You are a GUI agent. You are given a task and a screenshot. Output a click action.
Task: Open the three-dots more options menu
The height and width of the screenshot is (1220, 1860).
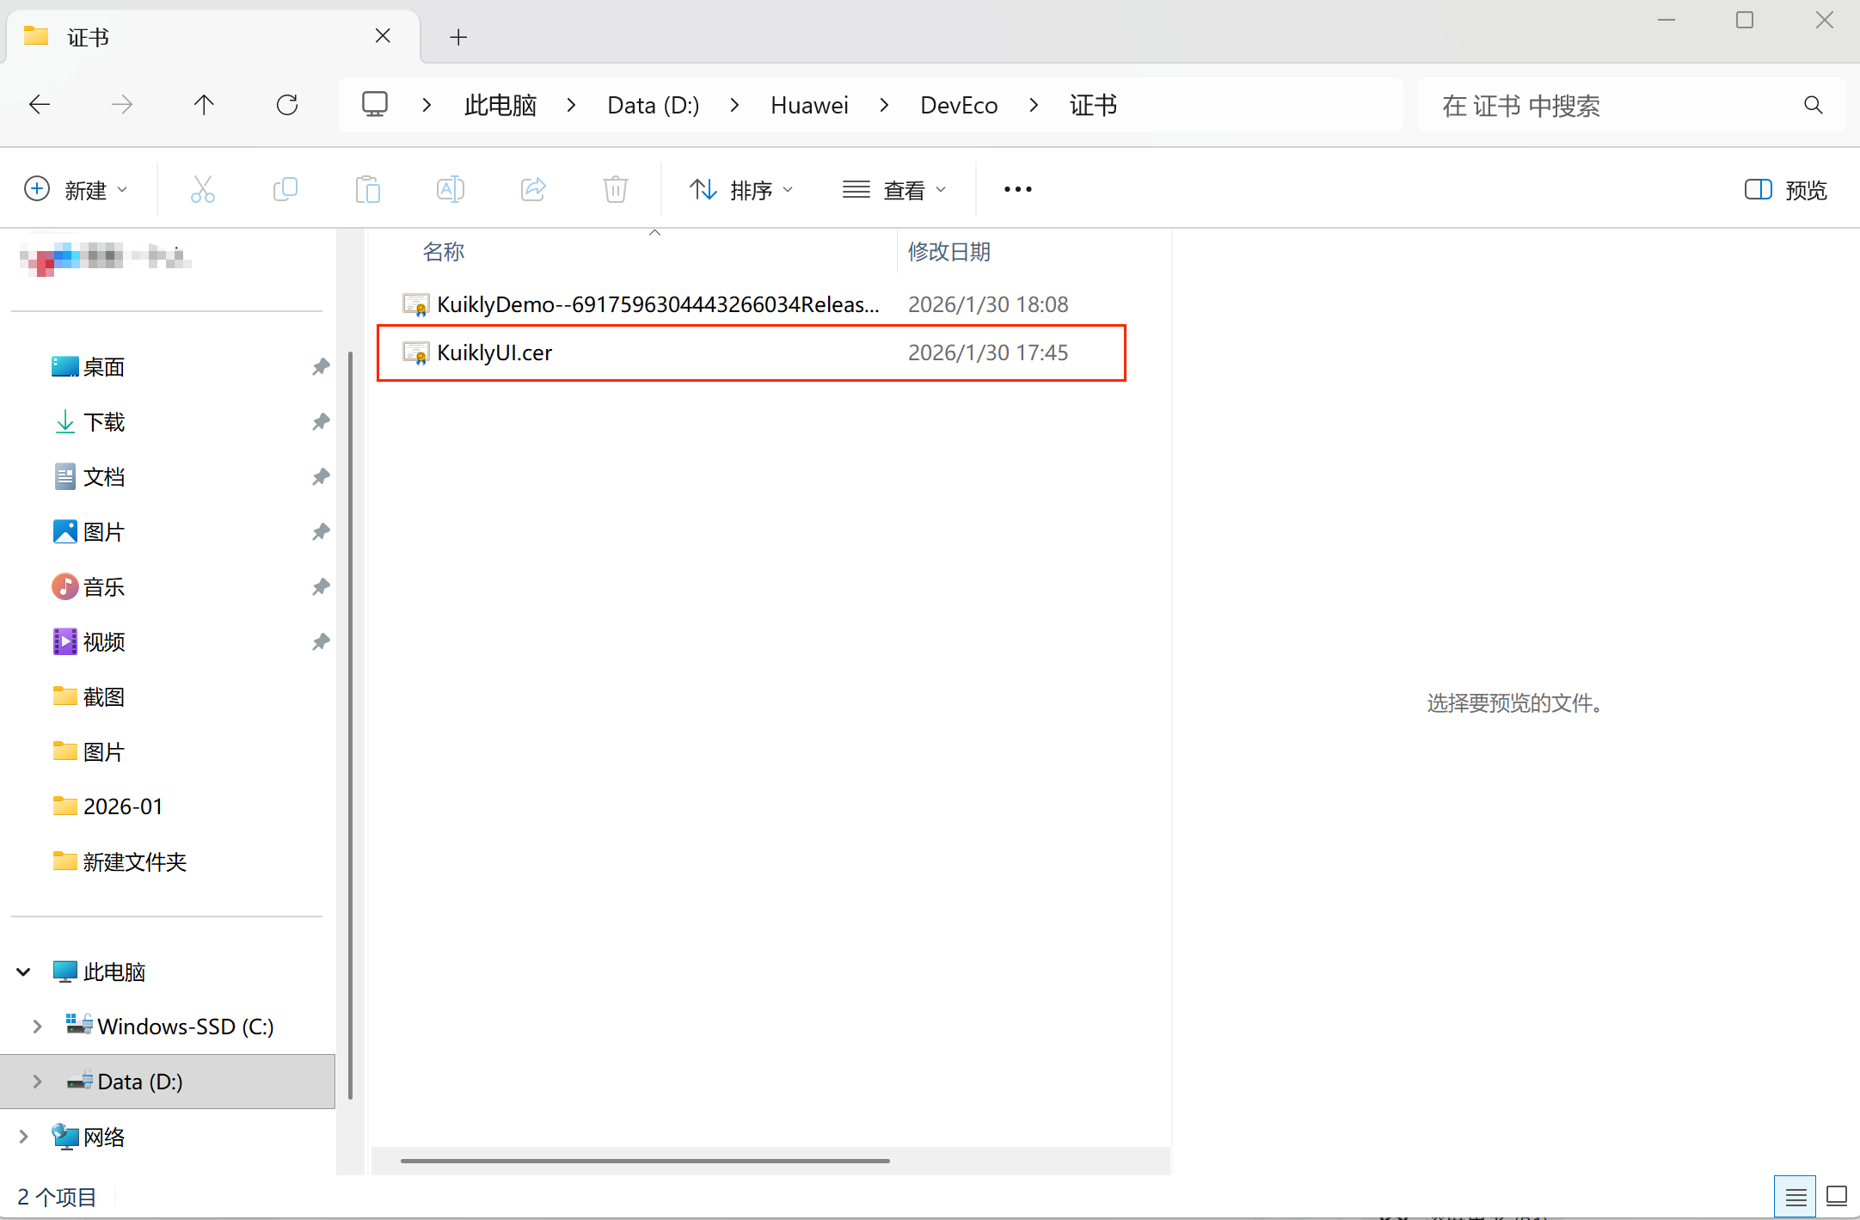point(1017,189)
